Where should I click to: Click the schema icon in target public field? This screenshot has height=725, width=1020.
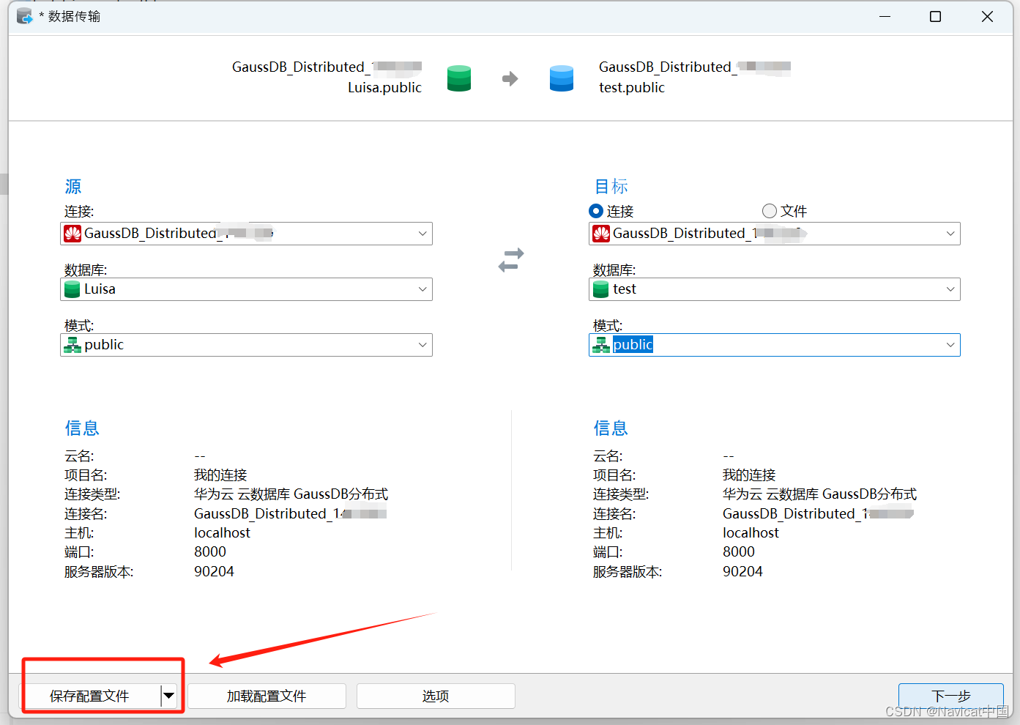[601, 345]
